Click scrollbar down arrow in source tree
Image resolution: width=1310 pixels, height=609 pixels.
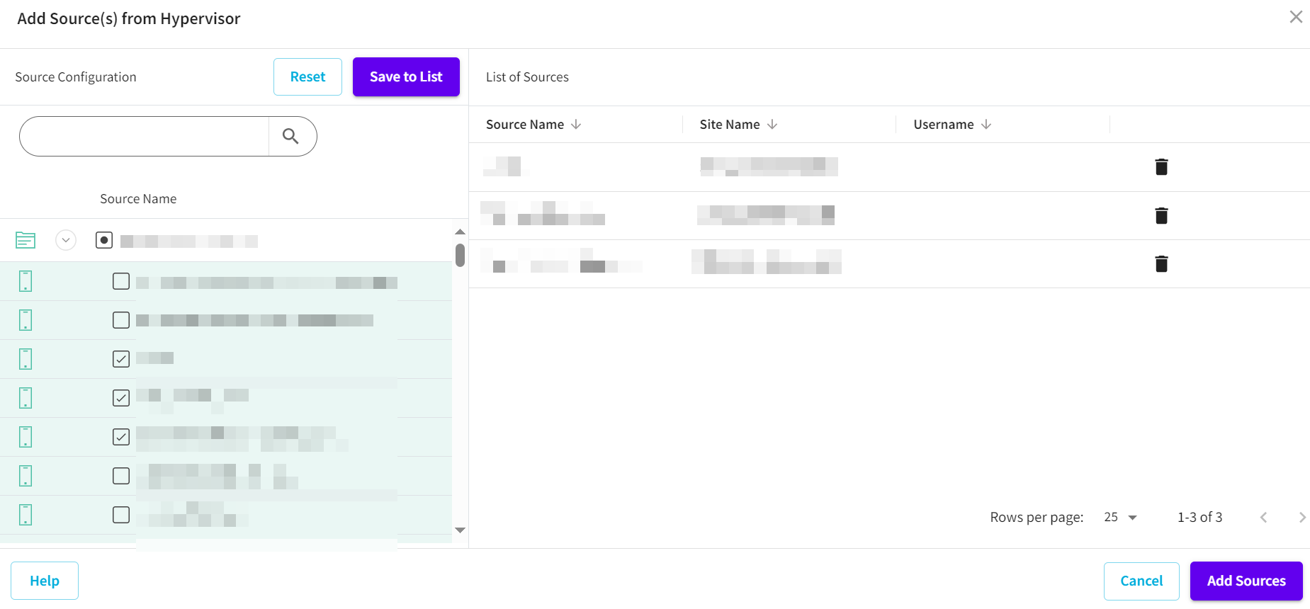pyautogui.click(x=460, y=530)
